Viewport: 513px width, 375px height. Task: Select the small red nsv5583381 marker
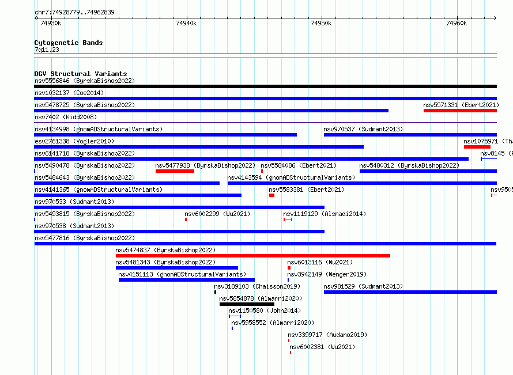point(271,195)
